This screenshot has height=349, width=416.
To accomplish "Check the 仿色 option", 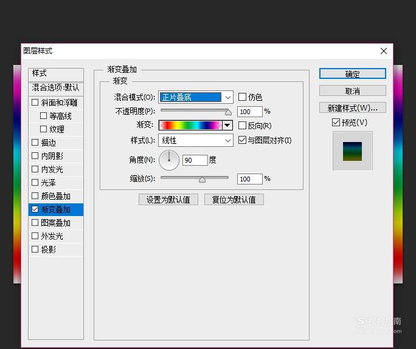I will [x=242, y=97].
